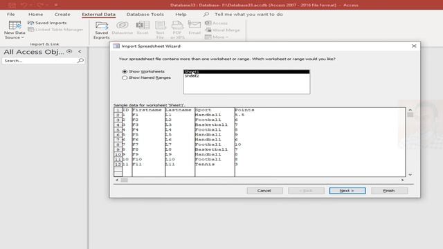
Task: Export to Text File
Action: (x=160, y=30)
